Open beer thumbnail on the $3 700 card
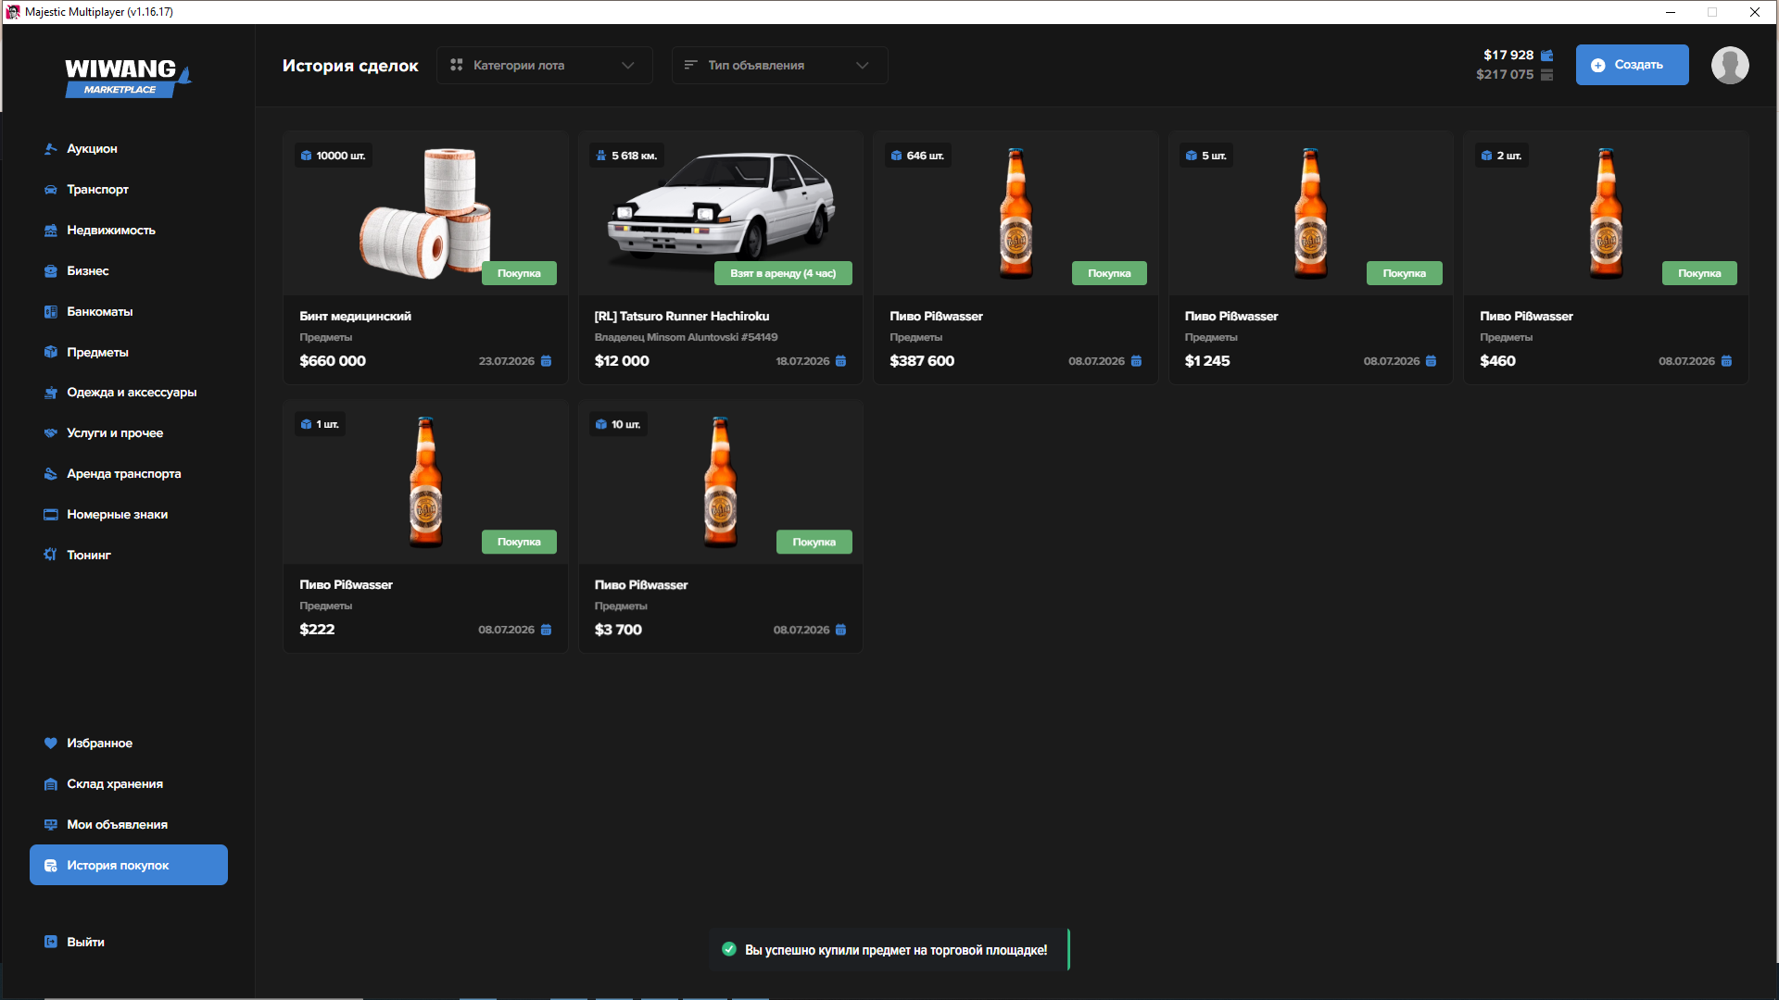 (720, 481)
